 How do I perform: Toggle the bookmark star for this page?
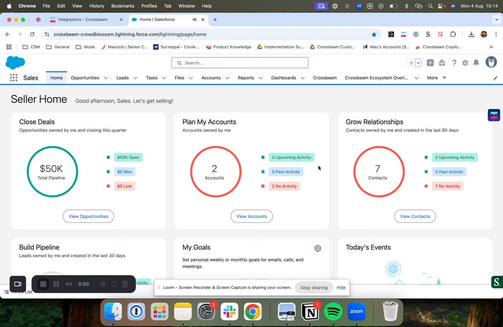tap(374, 34)
